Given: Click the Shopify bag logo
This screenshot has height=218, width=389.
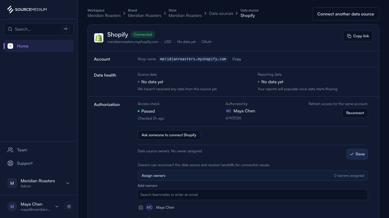Looking at the screenshot, I should [99, 38].
